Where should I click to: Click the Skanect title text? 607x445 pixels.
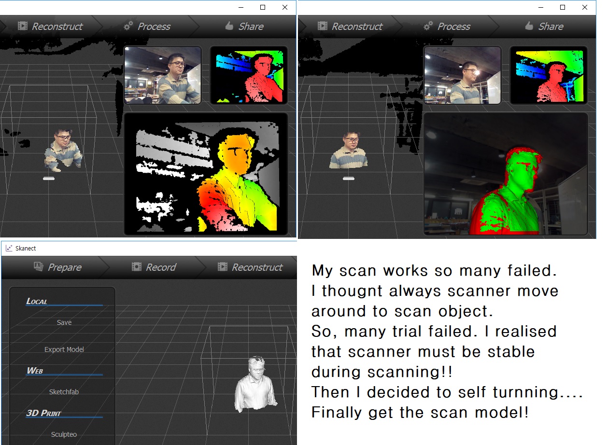(26, 248)
